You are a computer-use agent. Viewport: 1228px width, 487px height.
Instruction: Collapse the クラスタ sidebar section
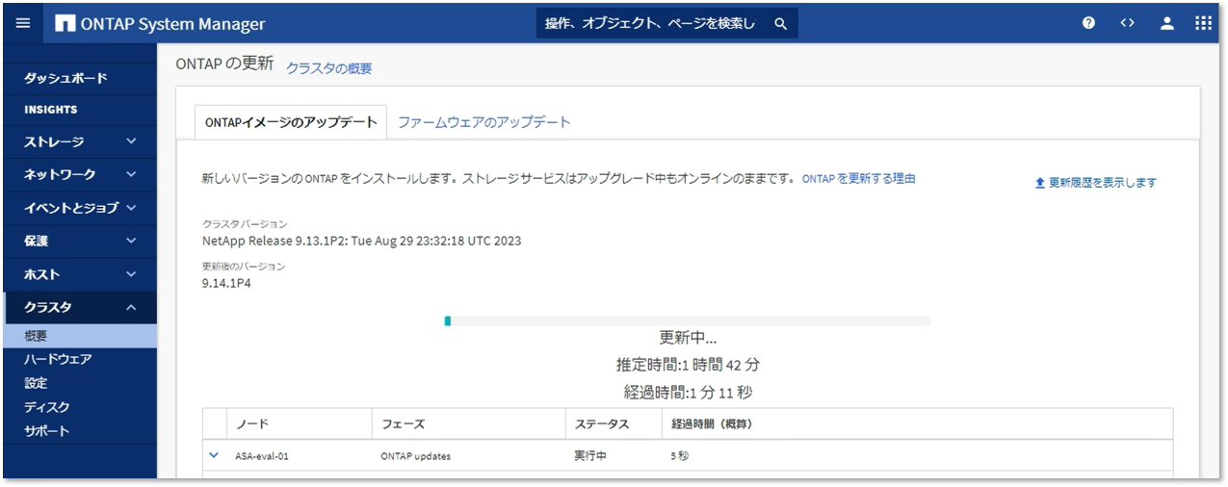point(79,308)
